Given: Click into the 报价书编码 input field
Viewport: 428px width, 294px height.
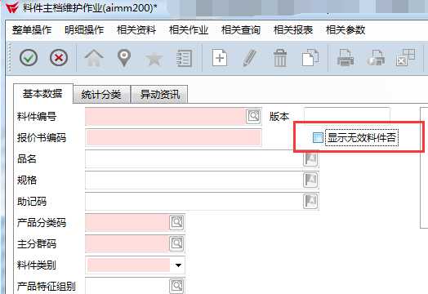Looking at the screenshot, I should [173, 137].
